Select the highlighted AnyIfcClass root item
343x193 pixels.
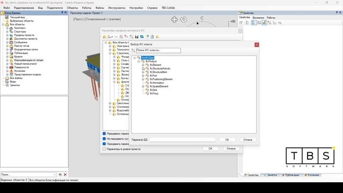(148, 58)
